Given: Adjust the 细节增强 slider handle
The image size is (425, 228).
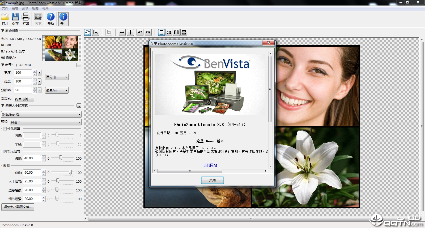Looking at the screenshot, I should coord(57,199).
